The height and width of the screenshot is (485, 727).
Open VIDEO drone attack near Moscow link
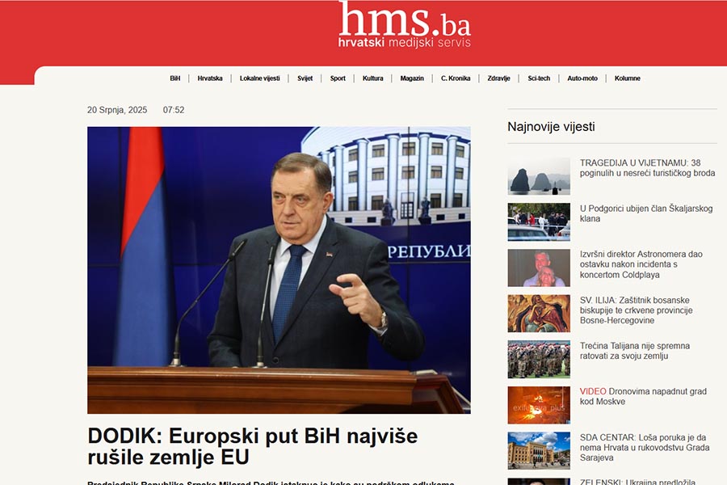click(x=643, y=396)
